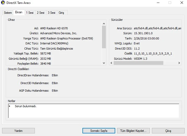Click the 3840 MB shared memory value
This screenshot has width=187, height=136.
[x=46, y=64]
